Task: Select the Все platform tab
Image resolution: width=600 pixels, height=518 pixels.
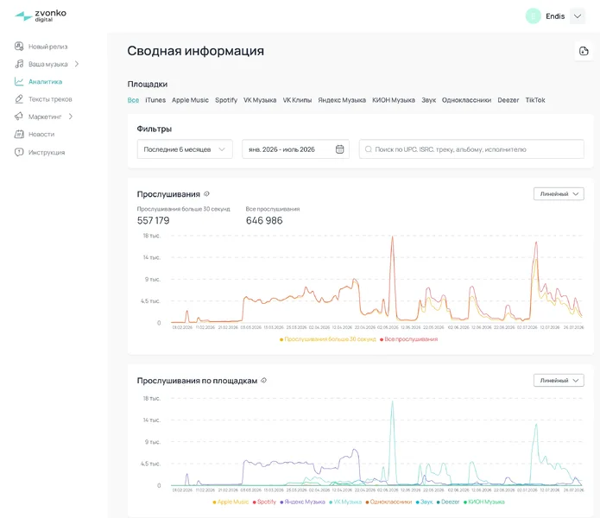Action: (x=133, y=100)
